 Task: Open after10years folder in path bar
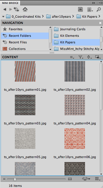tap(58, 17)
